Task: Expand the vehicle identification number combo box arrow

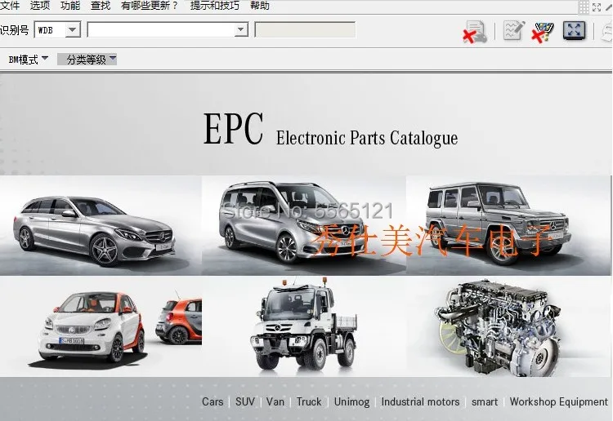Action: pyautogui.click(x=241, y=29)
